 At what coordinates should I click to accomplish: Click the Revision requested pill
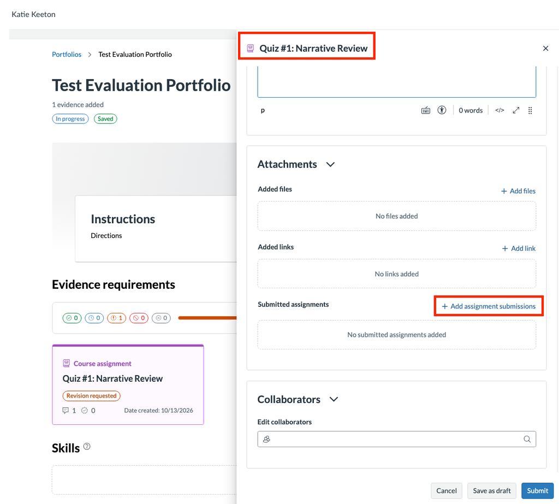pyautogui.click(x=92, y=395)
